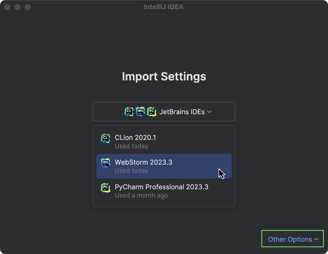Click the CLion icon in the IDE selector field

[x=129, y=112]
